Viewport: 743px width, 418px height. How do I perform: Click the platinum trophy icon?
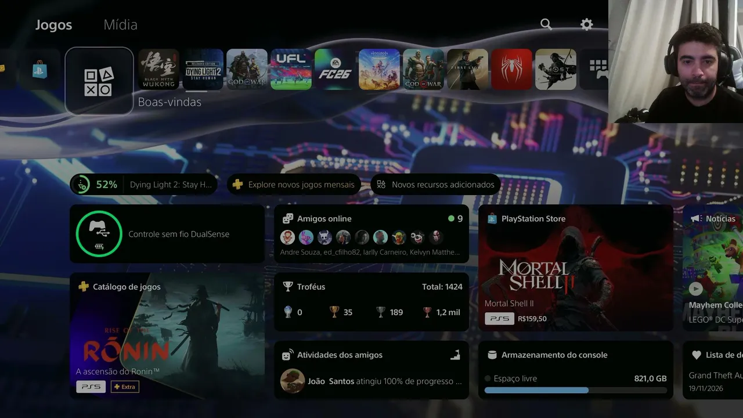pos(287,312)
